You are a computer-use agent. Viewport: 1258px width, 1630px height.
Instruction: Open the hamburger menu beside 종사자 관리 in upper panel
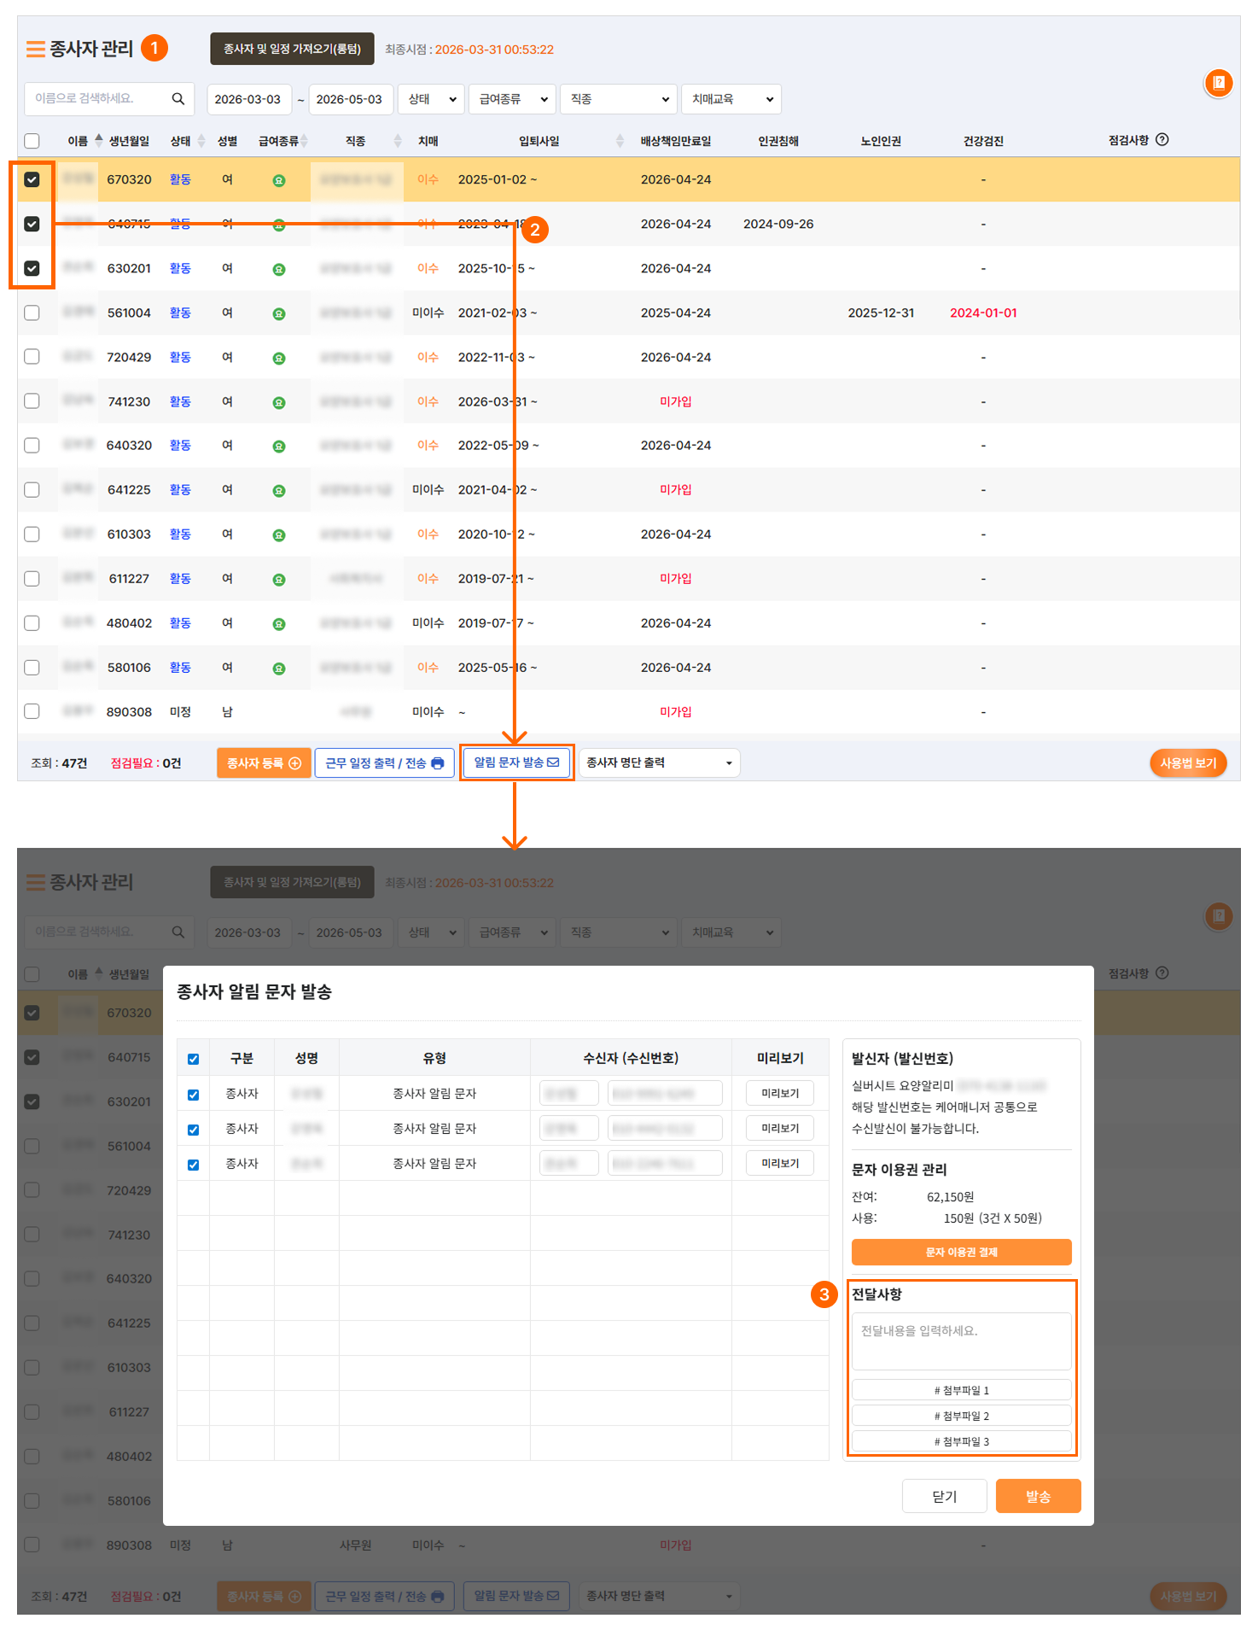[35, 50]
